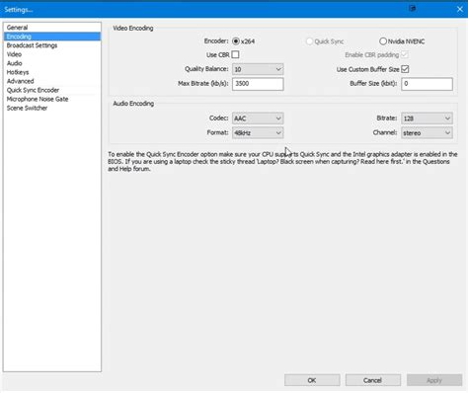Confirm settings with the OK button
The width and height of the screenshot is (468, 393).
click(312, 380)
